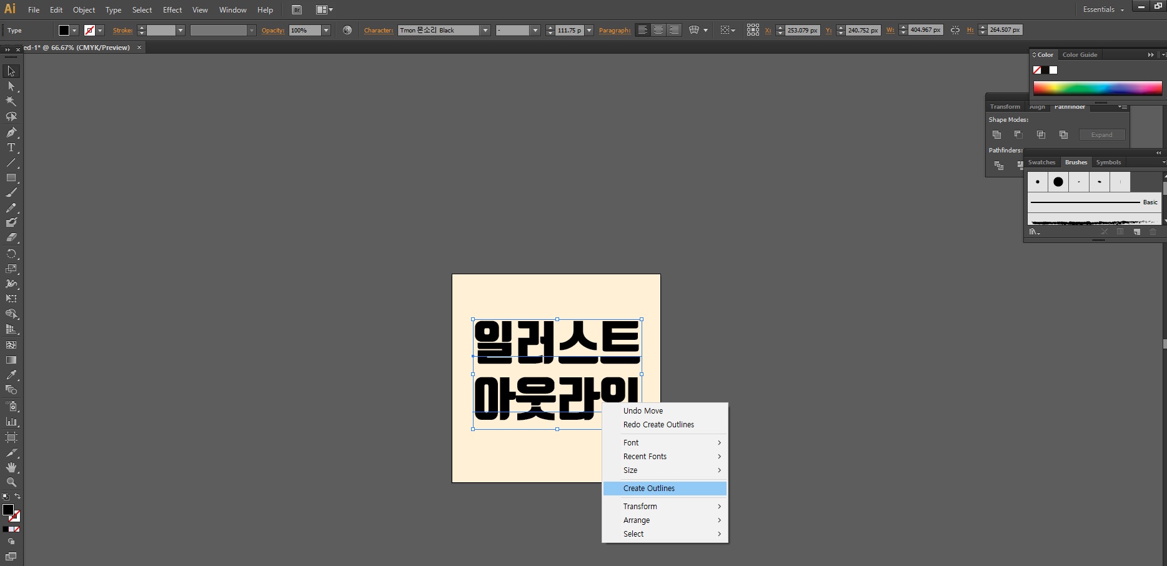
Task: Select the Artboard tool
Action: pyautogui.click(x=11, y=437)
